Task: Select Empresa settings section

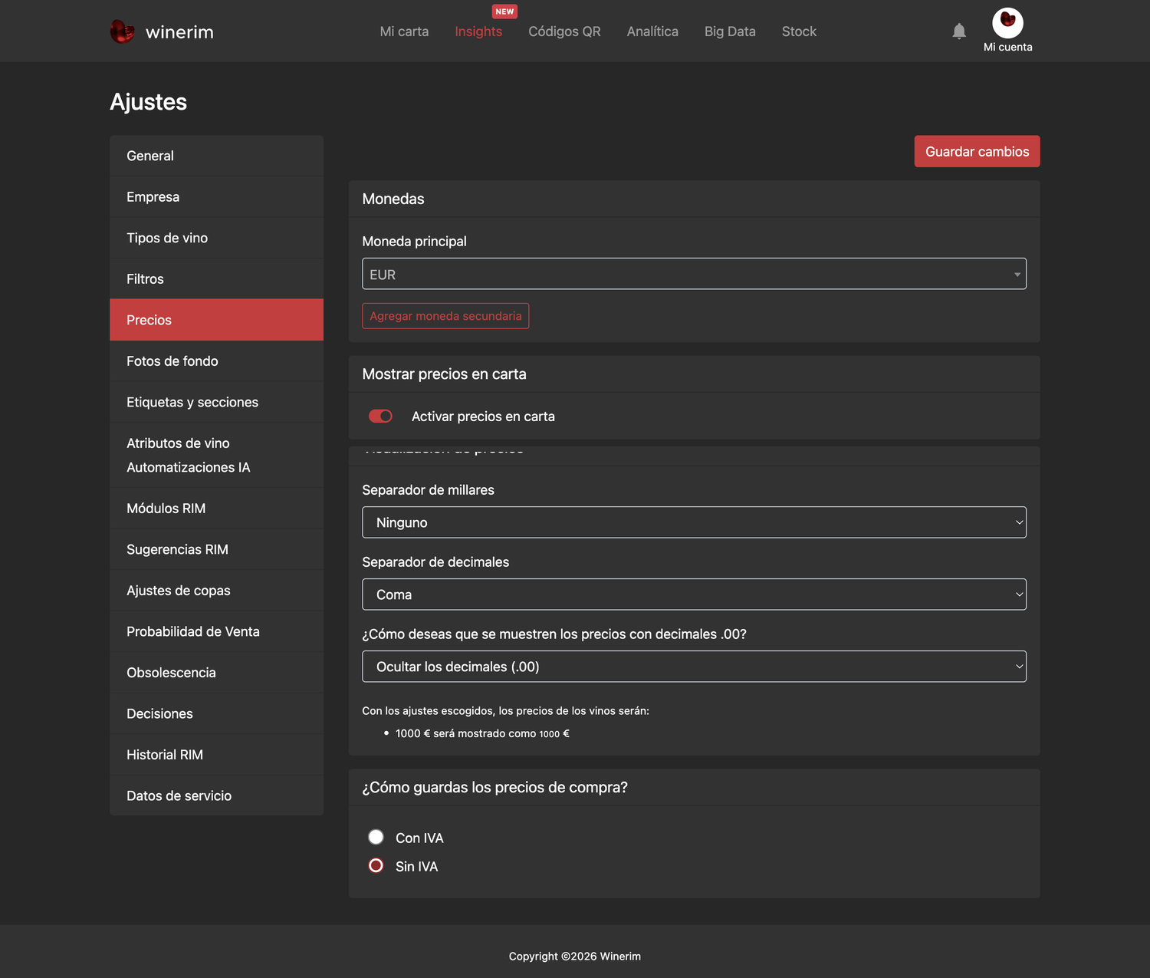Action: pyautogui.click(x=216, y=197)
